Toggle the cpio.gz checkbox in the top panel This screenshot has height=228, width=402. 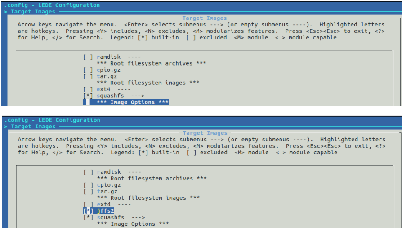(x=88, y=70)
